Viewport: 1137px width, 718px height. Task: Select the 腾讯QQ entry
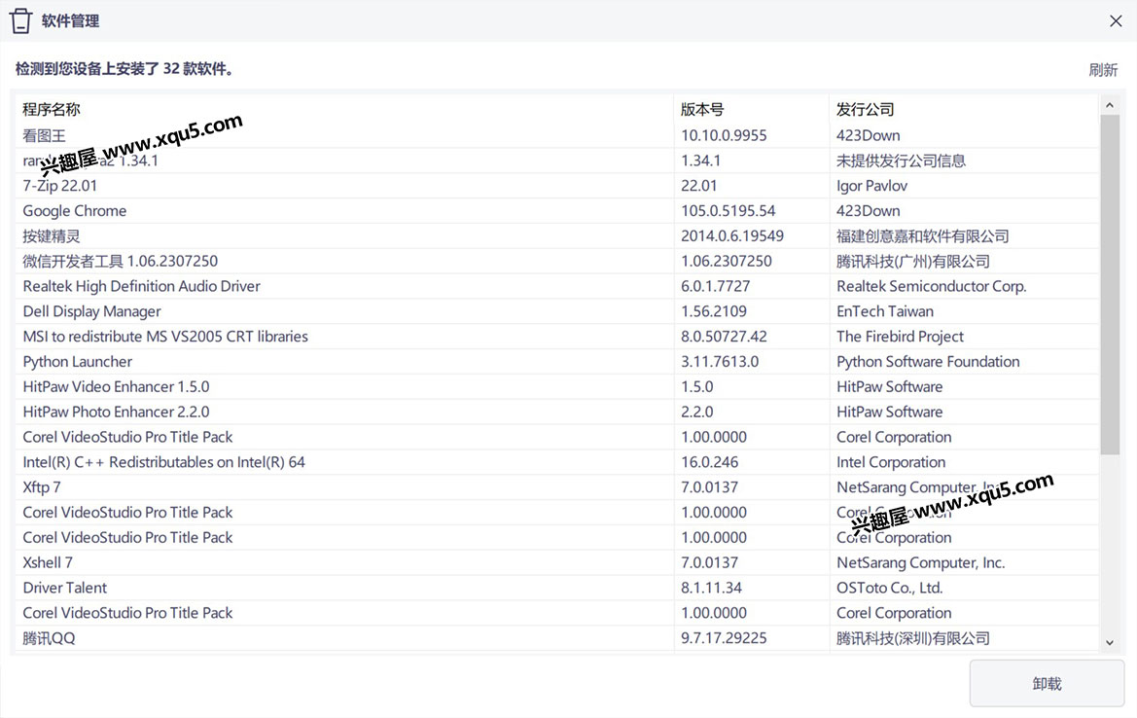click(49, 638)
